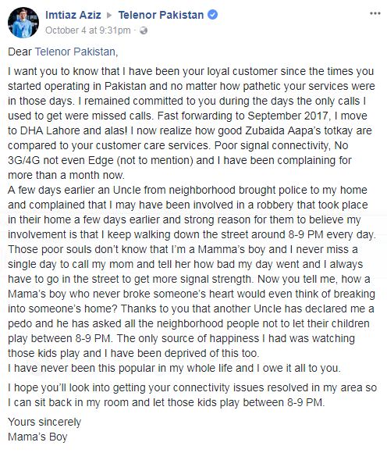The width and height of the screenshot is (387, 453).
Task: Click the '3G/4G not even Edge' text
Action: (x=61, y=160)
